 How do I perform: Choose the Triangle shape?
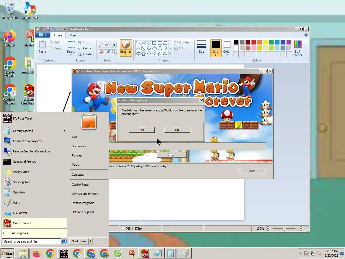point(138,48)
